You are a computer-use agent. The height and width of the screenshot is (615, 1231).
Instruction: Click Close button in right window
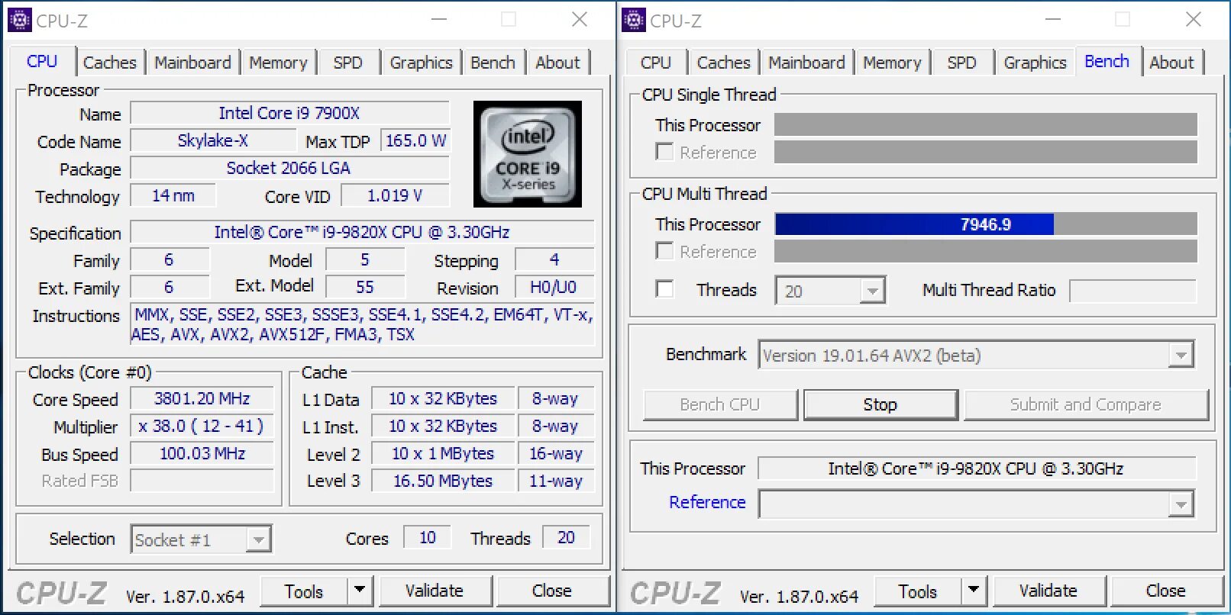tap(1166, 591)
